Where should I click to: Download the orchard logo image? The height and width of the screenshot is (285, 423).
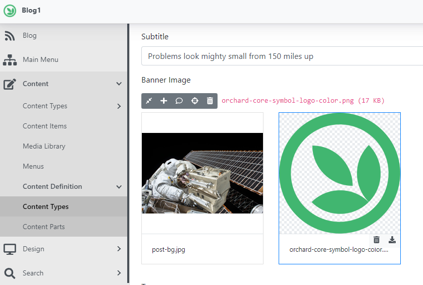pos(392,240)
